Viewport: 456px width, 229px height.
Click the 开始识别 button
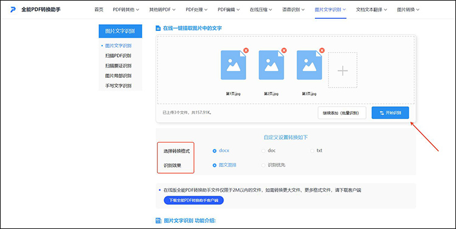[x=390, y=113]
